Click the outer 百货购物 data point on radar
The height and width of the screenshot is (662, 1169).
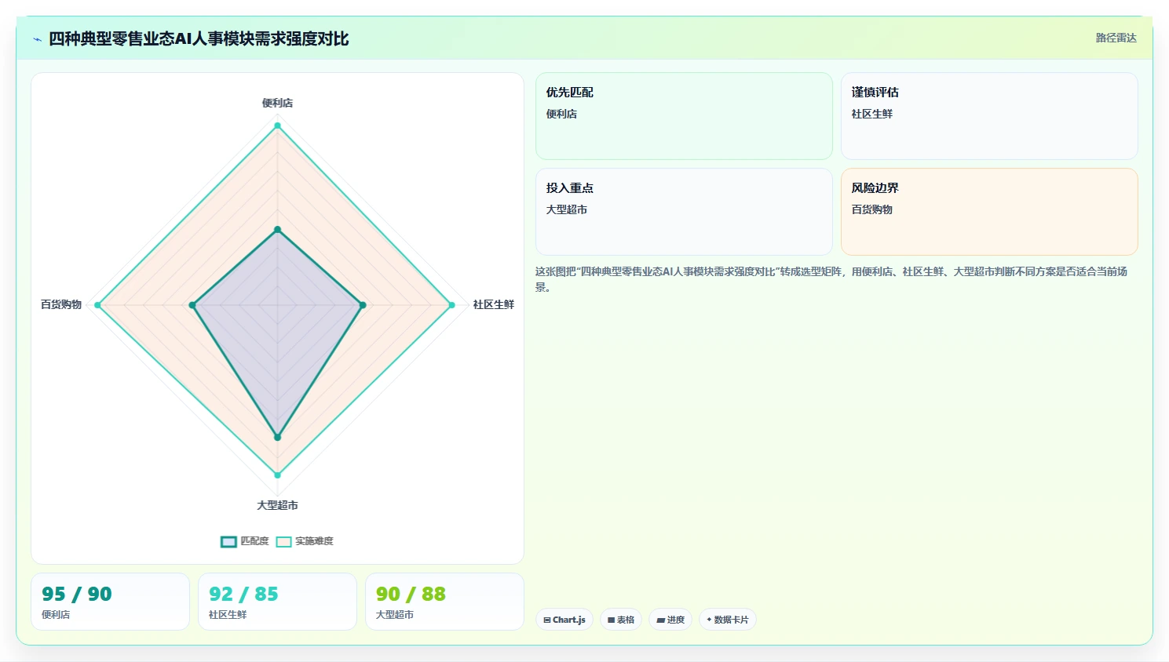click(x=97, y=305)
